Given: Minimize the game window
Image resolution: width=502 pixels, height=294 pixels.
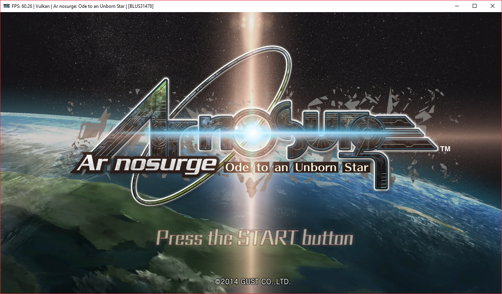Looking at the screenshot, I should tap(457, 6).
